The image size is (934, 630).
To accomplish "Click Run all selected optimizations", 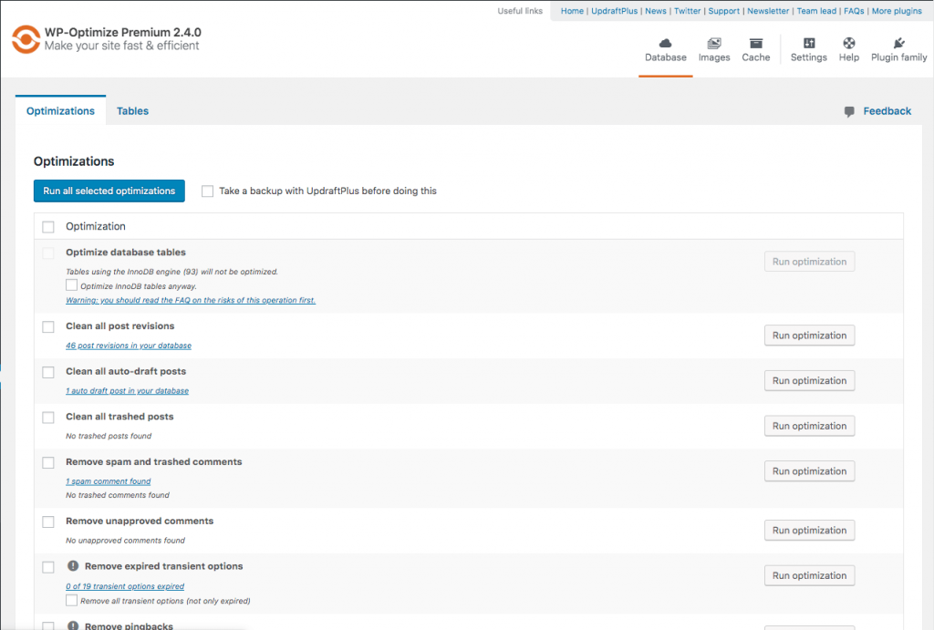I will (x=109, y=191).
